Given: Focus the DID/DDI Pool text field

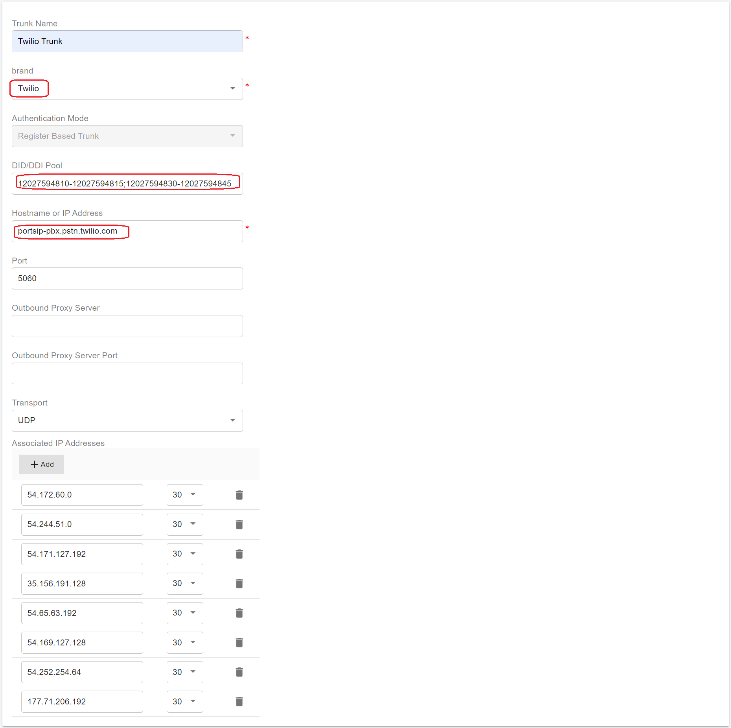Looking at the screenshot, I should (127, 184).
